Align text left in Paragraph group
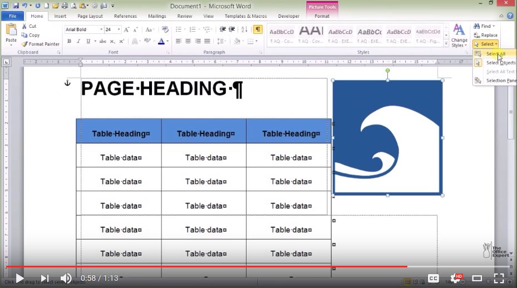 [179, 41]
